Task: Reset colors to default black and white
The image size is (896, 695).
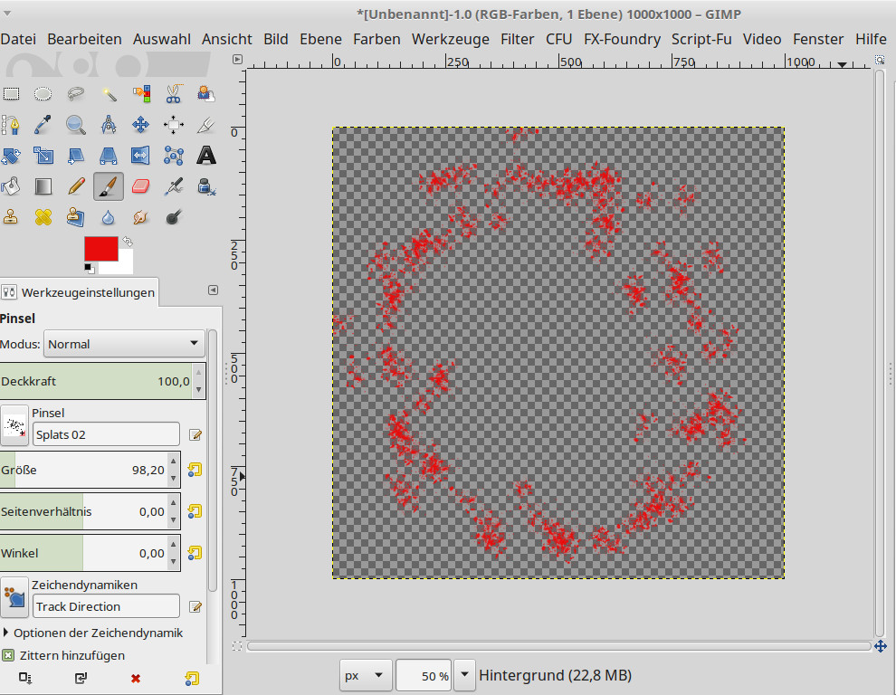Action: 89,268
